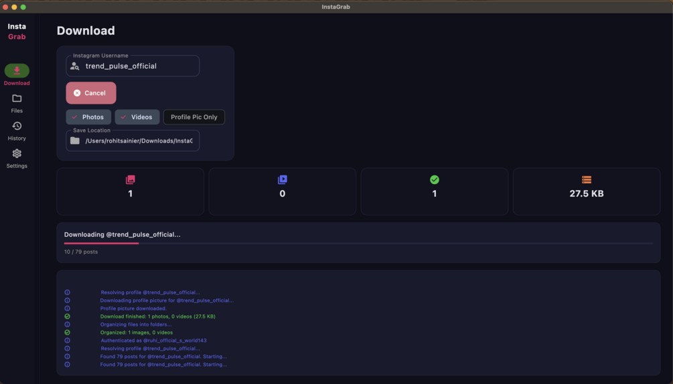The width and height of the screenshot is (673, 384).
Task: Click info icon beside 'Organizing files into folders...'
Action: pos(68,324)
